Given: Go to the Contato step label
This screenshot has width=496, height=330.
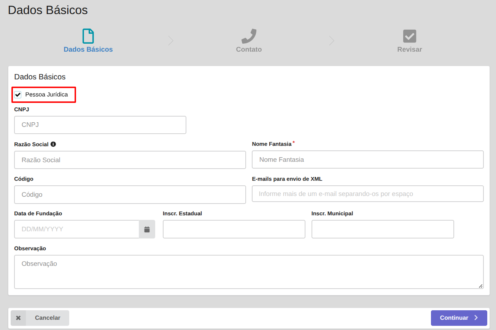Looking at the screenshot, I should tap(249, 49).
